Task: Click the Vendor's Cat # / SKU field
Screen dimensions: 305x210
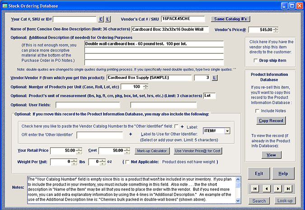Action: click(x=183, y=19)
